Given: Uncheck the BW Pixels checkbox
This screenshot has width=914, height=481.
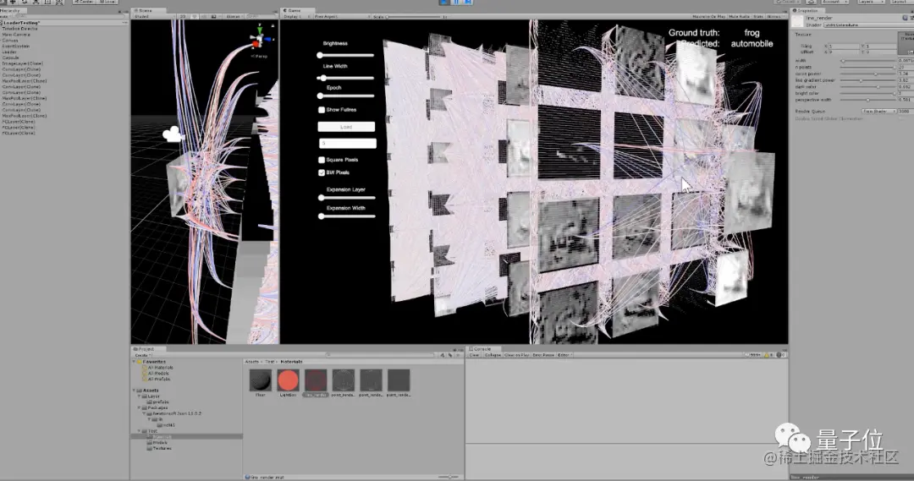Looking at the screenshot, I should coord(322,172).
